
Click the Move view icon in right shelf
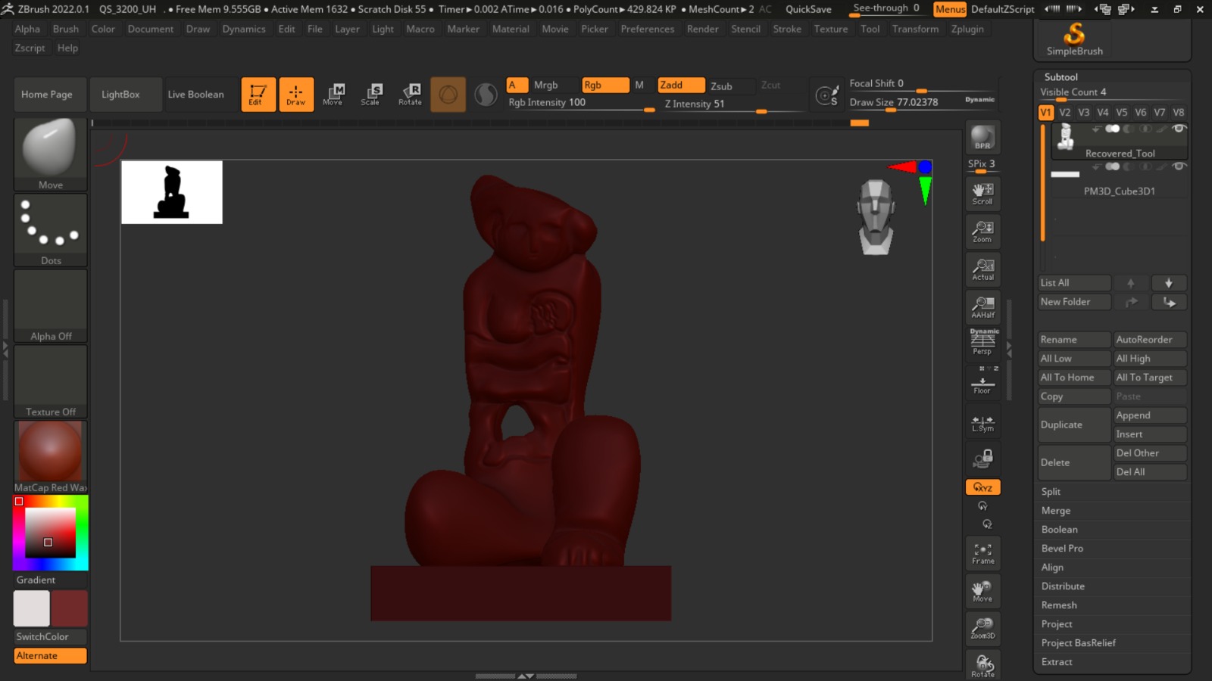982,591
